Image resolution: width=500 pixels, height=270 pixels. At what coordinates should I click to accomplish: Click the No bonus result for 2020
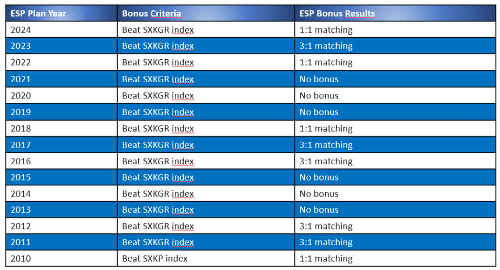click(x=319, y=95)
